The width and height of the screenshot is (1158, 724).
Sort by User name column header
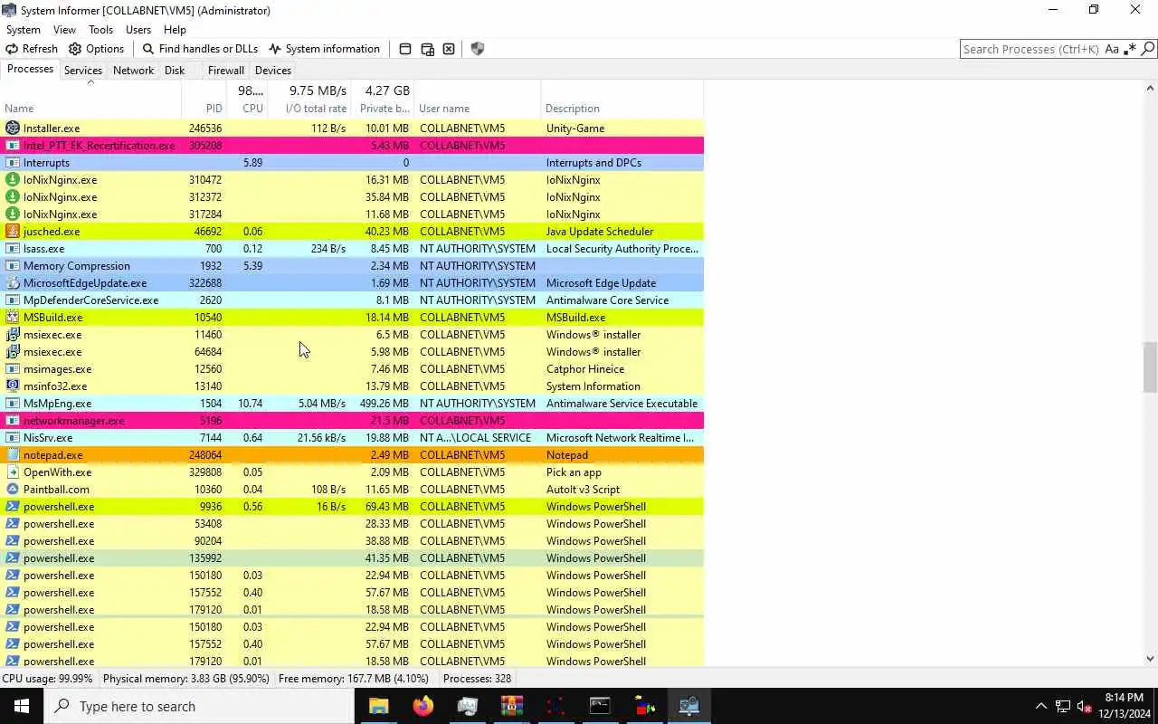pos(478,100)
